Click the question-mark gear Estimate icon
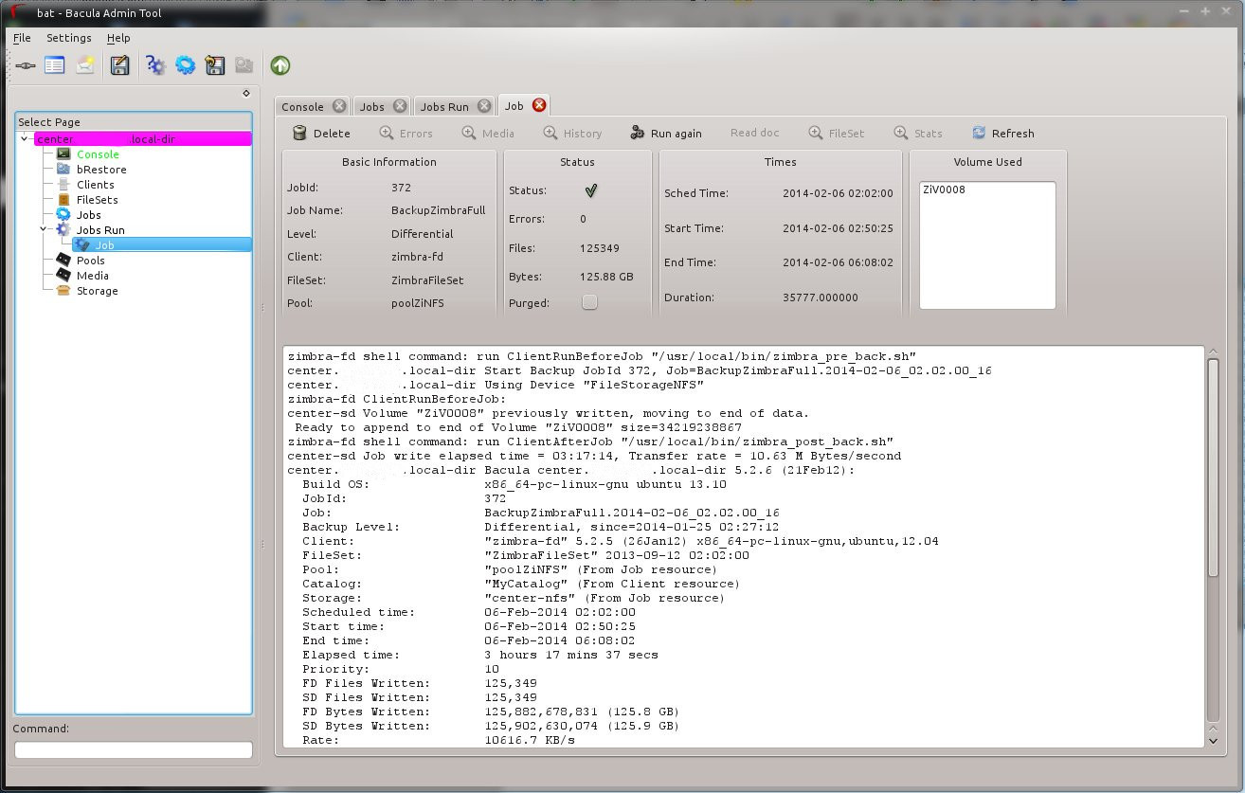Image resolution: width=1245 pixels, height=793 pixels. [x=155, y=65]
